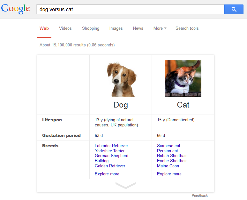The height and width of the screenshot is (200, 247).
Task: Open the Shopping tab
Action: click(x=91, y=28)
